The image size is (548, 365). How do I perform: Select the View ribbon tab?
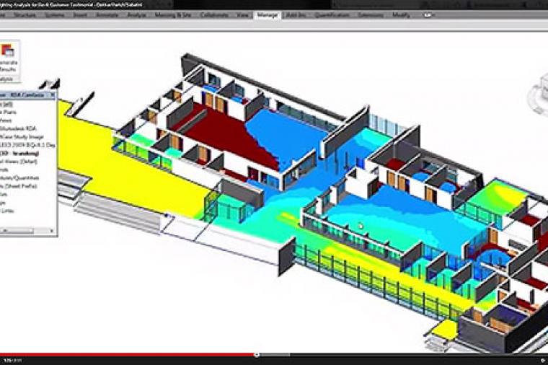pyautogui.click(x=243, y=14)
